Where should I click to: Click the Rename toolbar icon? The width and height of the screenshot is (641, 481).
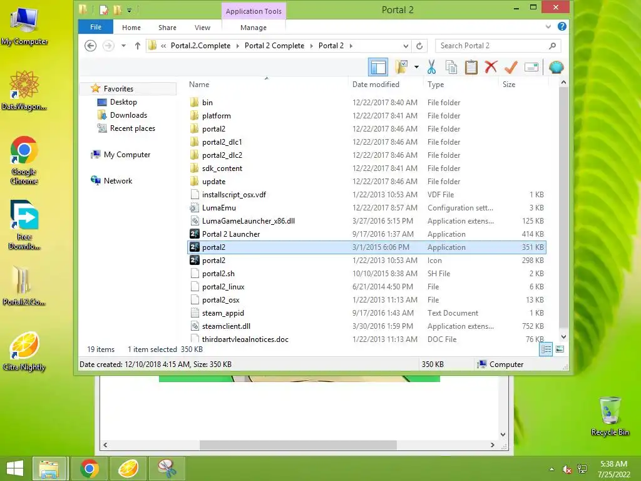(x=531, y=67)
